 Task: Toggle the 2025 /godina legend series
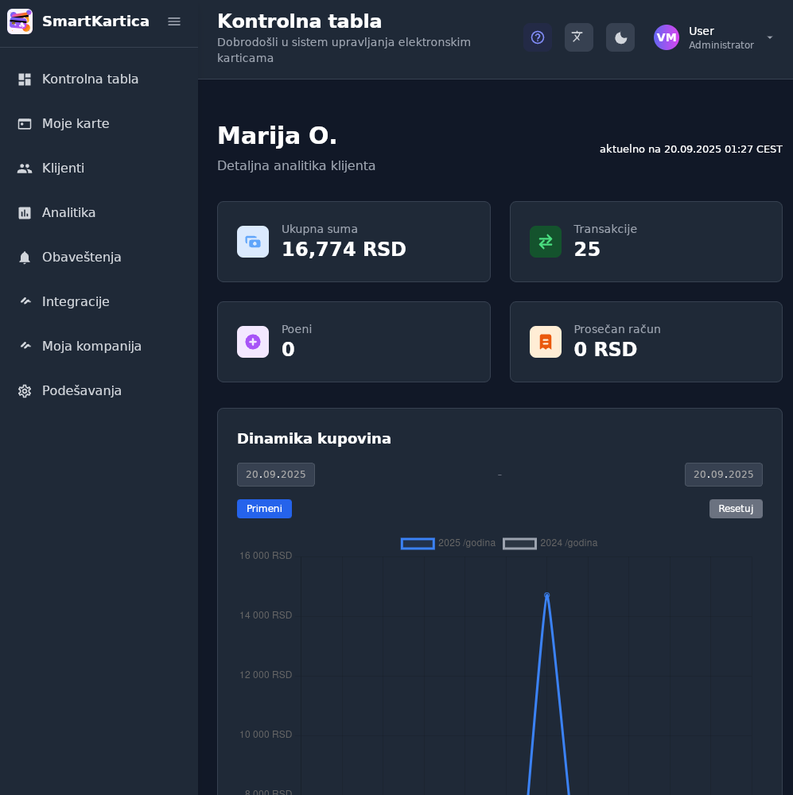click(449, 543)
